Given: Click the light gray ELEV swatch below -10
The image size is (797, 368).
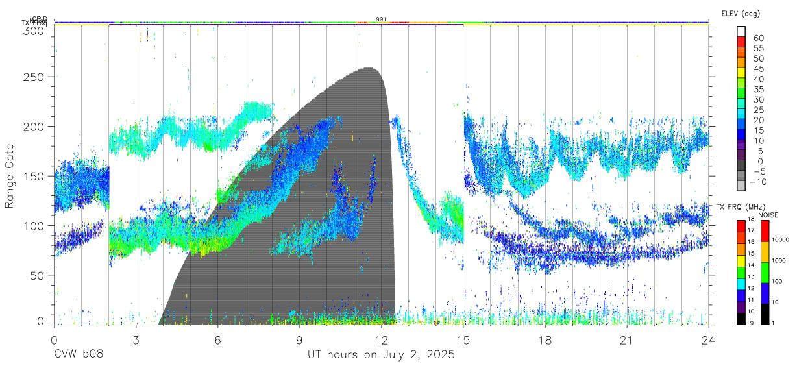Looking at the screenshot, I should click(x=742, y=186).
